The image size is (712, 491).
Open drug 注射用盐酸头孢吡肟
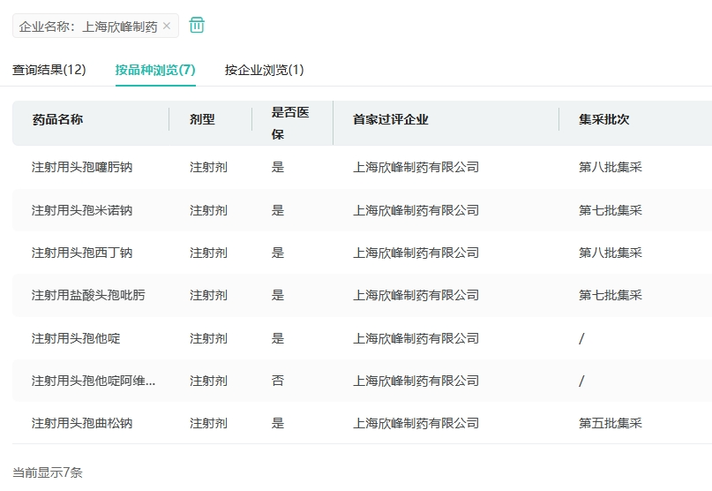tap(88, 295)
